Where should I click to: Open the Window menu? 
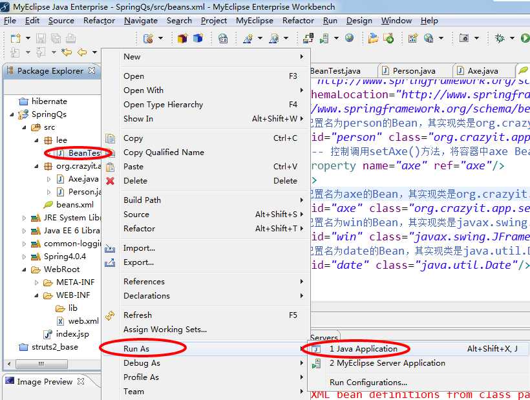click(396, 21)
